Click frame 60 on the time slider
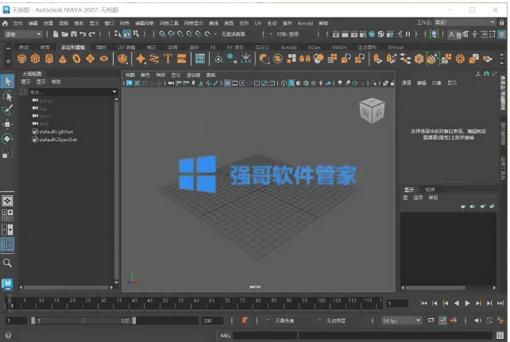Viewport: 510px width, 342px height. [196, 302]
